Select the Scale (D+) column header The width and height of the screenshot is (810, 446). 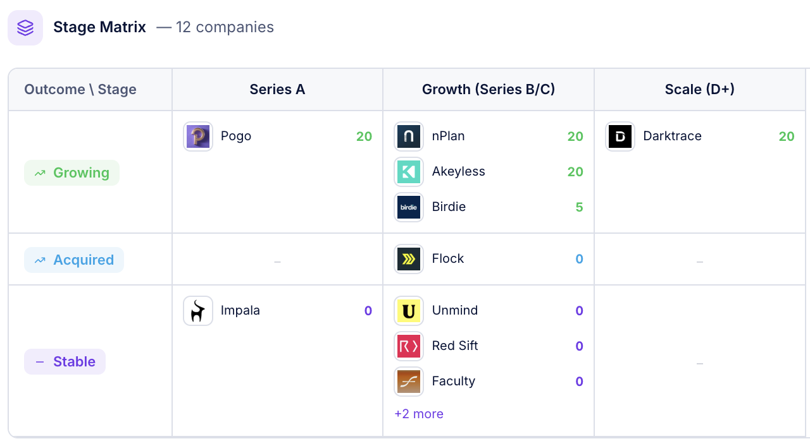pos(699,89)
